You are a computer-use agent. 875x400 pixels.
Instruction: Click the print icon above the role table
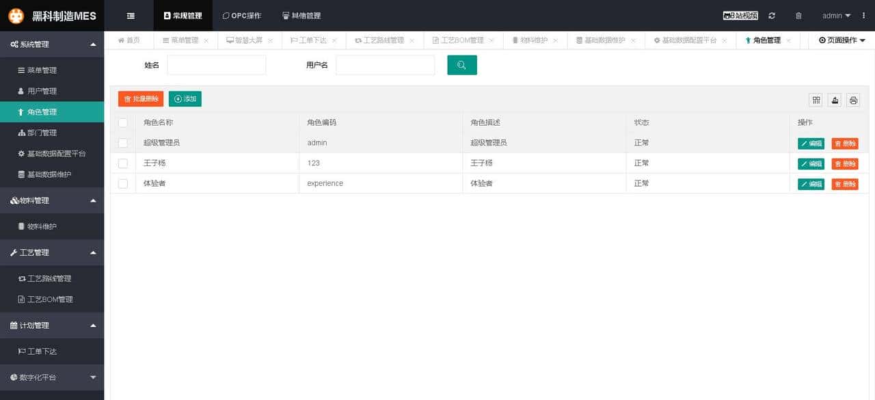coord(853,100)
